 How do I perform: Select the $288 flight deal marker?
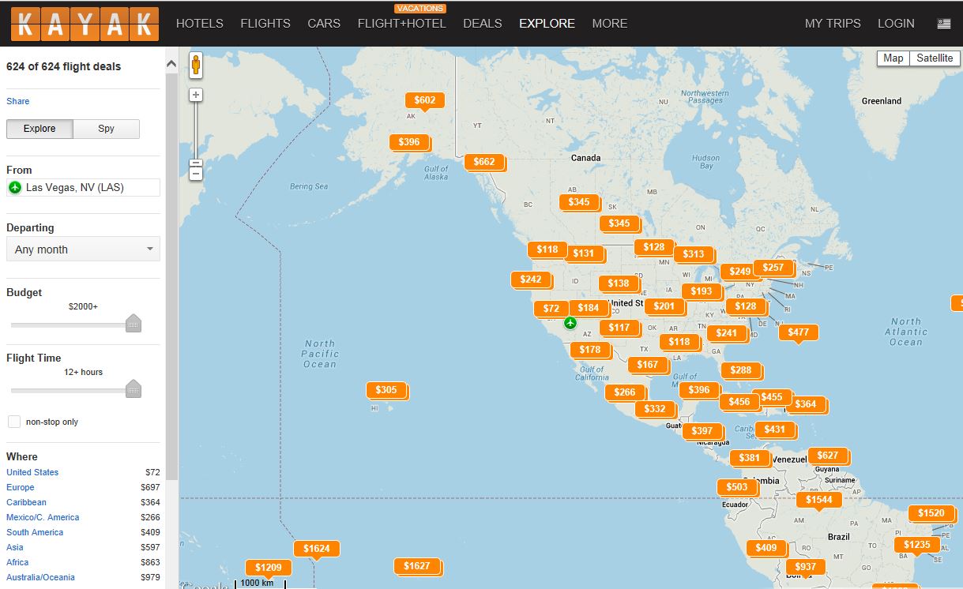pyautogui.click(x=741, y=370)
